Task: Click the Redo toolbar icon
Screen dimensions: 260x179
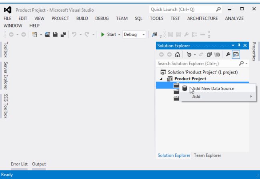Action: coord(87,34)
